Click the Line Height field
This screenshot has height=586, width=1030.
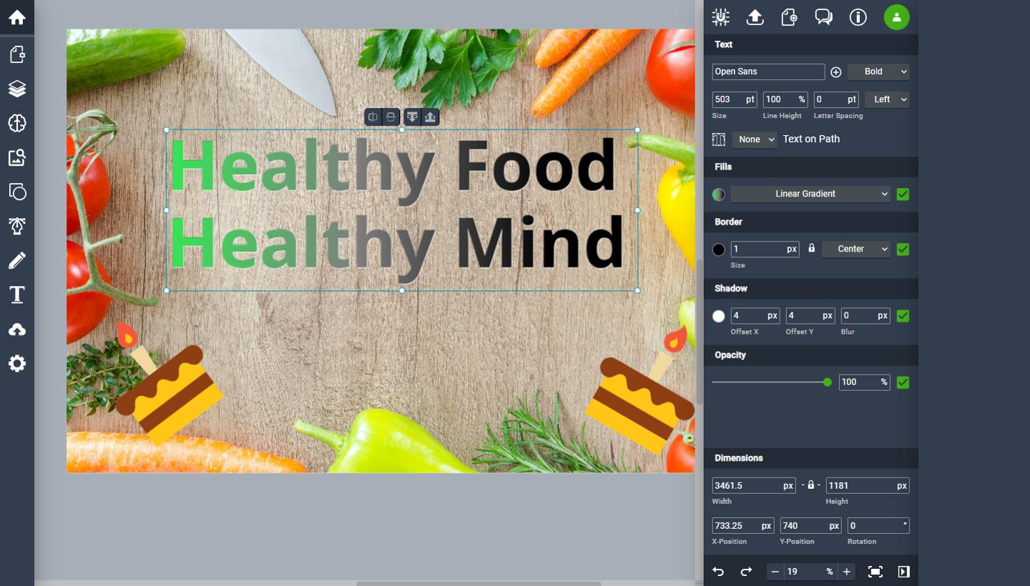click(785, 99)
